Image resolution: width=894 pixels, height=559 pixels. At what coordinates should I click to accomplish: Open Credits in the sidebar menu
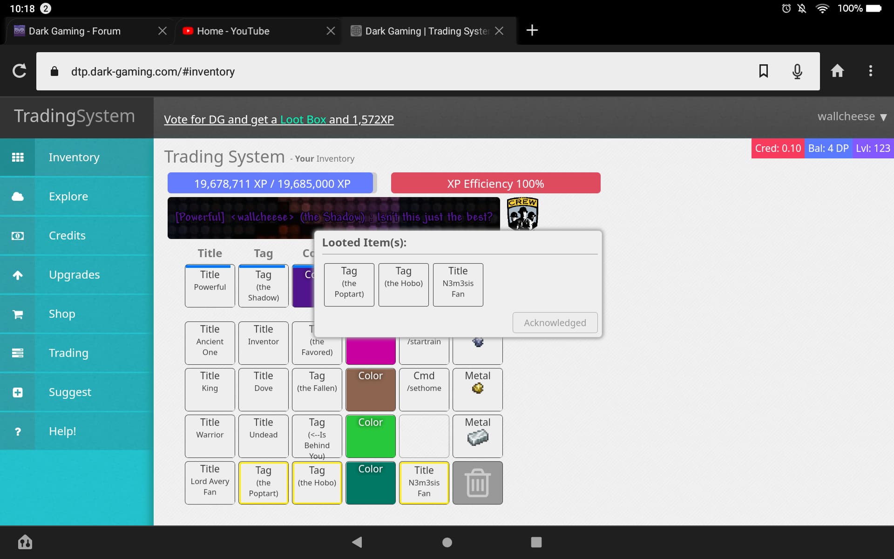[x=77, y=236]
